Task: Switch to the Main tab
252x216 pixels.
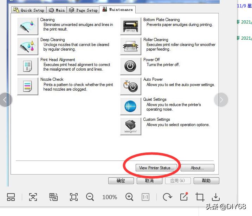Action: point(57,10)
